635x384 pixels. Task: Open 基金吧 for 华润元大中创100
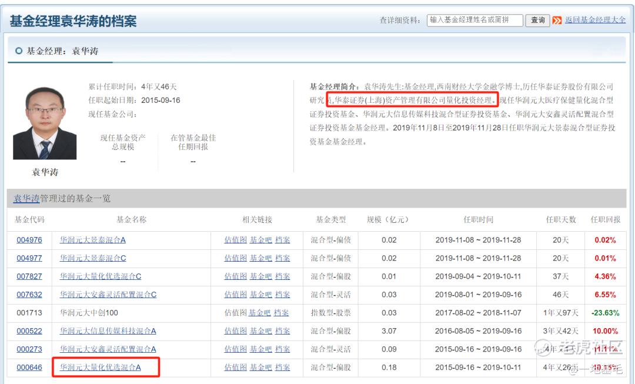pyautogui.click(x=259, y=313)
